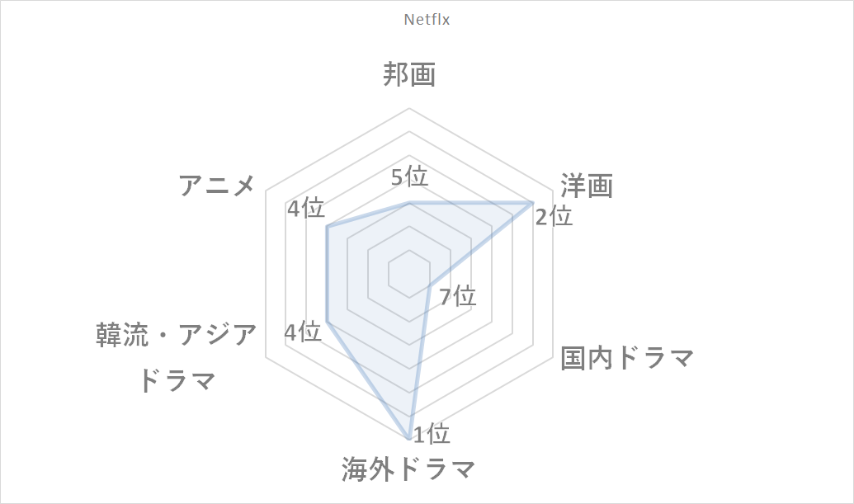Select the 2位 data label
Image resolution: width=854 pixels, height=504 pixels.
click(x=554, y=216)
